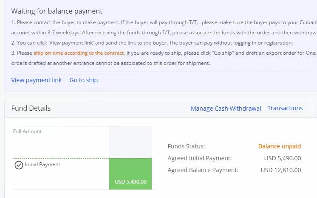The image size is (317, 198).
Task: Click the 'Waiting for balance payment' heading
Action: click(57, 11)
